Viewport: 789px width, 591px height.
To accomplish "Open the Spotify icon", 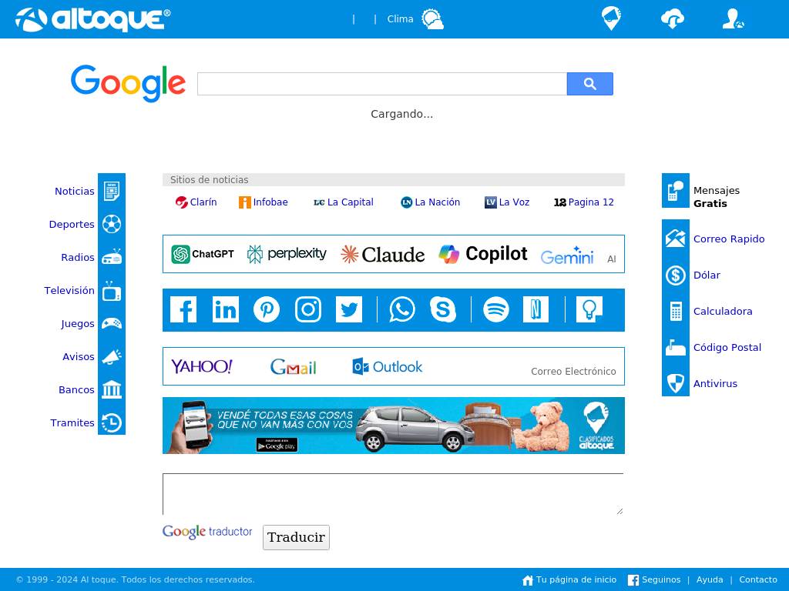I will pyautogui.click(x=496, y=309).
